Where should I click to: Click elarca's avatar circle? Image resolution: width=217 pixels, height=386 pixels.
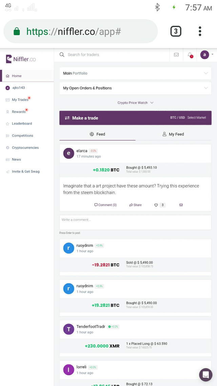point(68,153)
